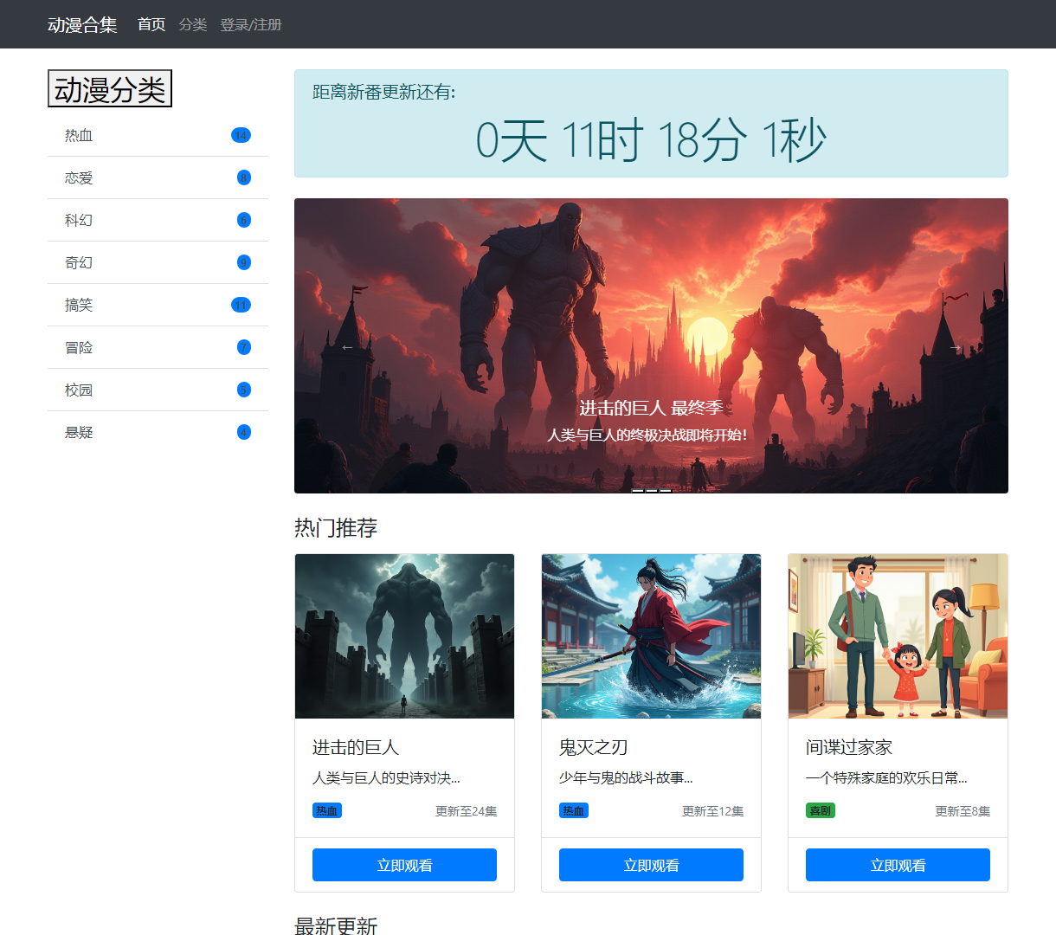Click the previous arrow on the carousel banner
1056x935 pixels.
point(346,345)
